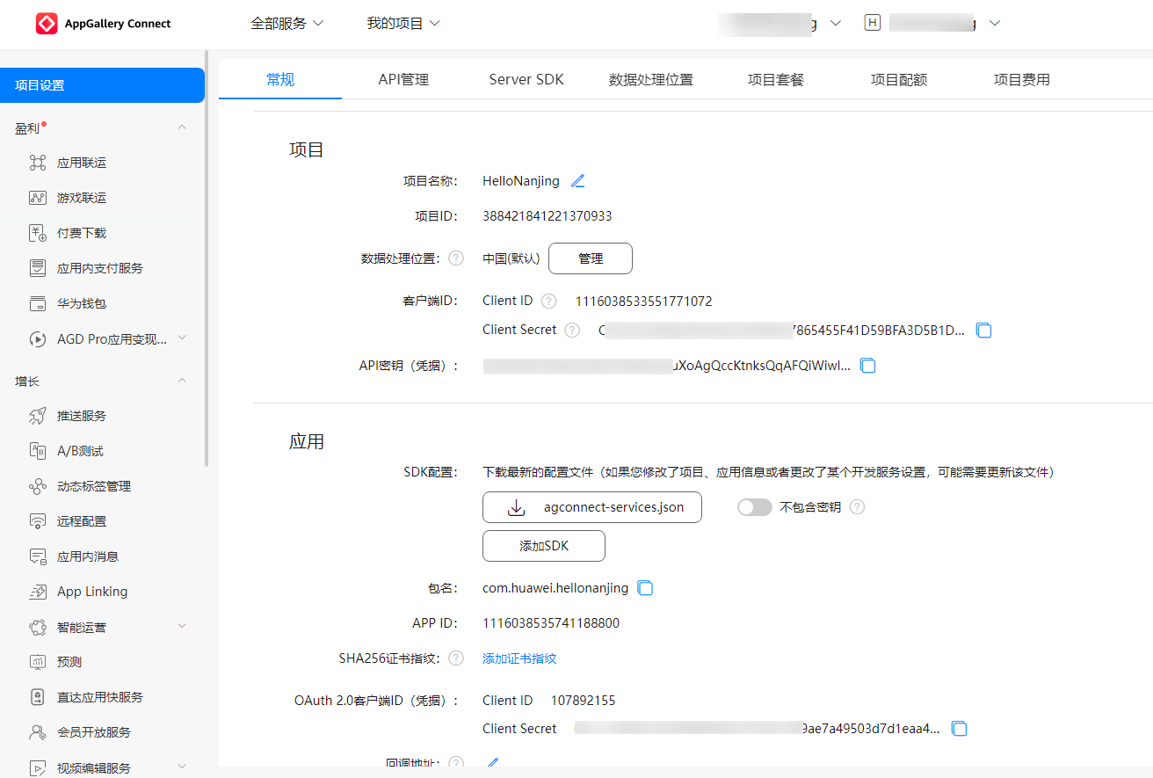Open 应用内支付服务 in the sidebar

tap(102, 268)
